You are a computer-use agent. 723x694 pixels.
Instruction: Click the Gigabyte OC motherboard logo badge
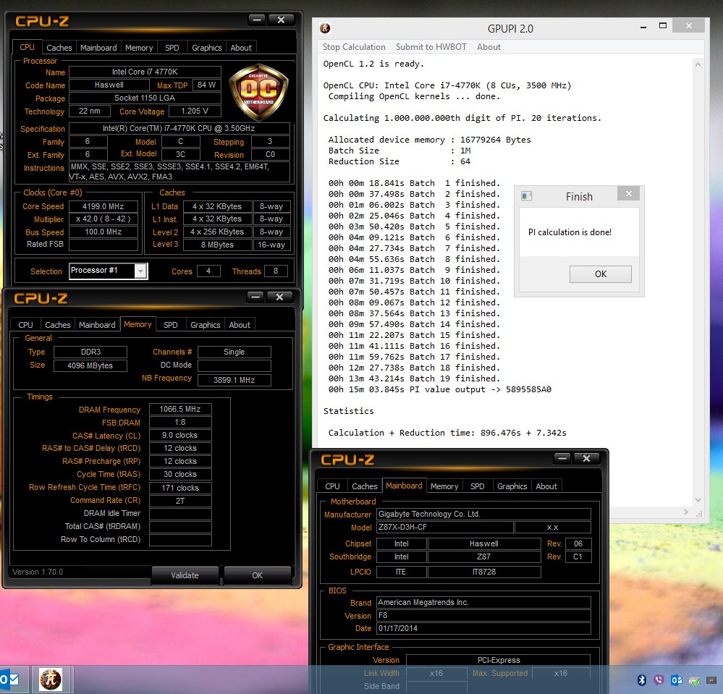point(258,92)
